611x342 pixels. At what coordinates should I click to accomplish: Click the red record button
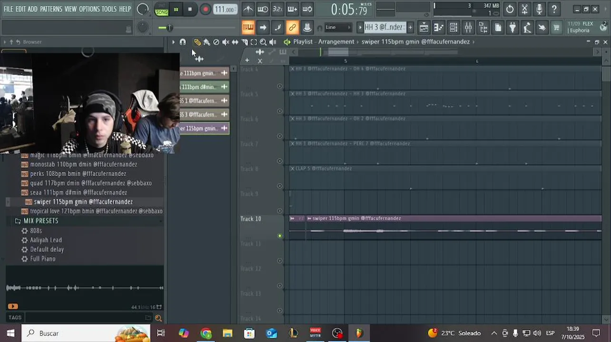205,9
